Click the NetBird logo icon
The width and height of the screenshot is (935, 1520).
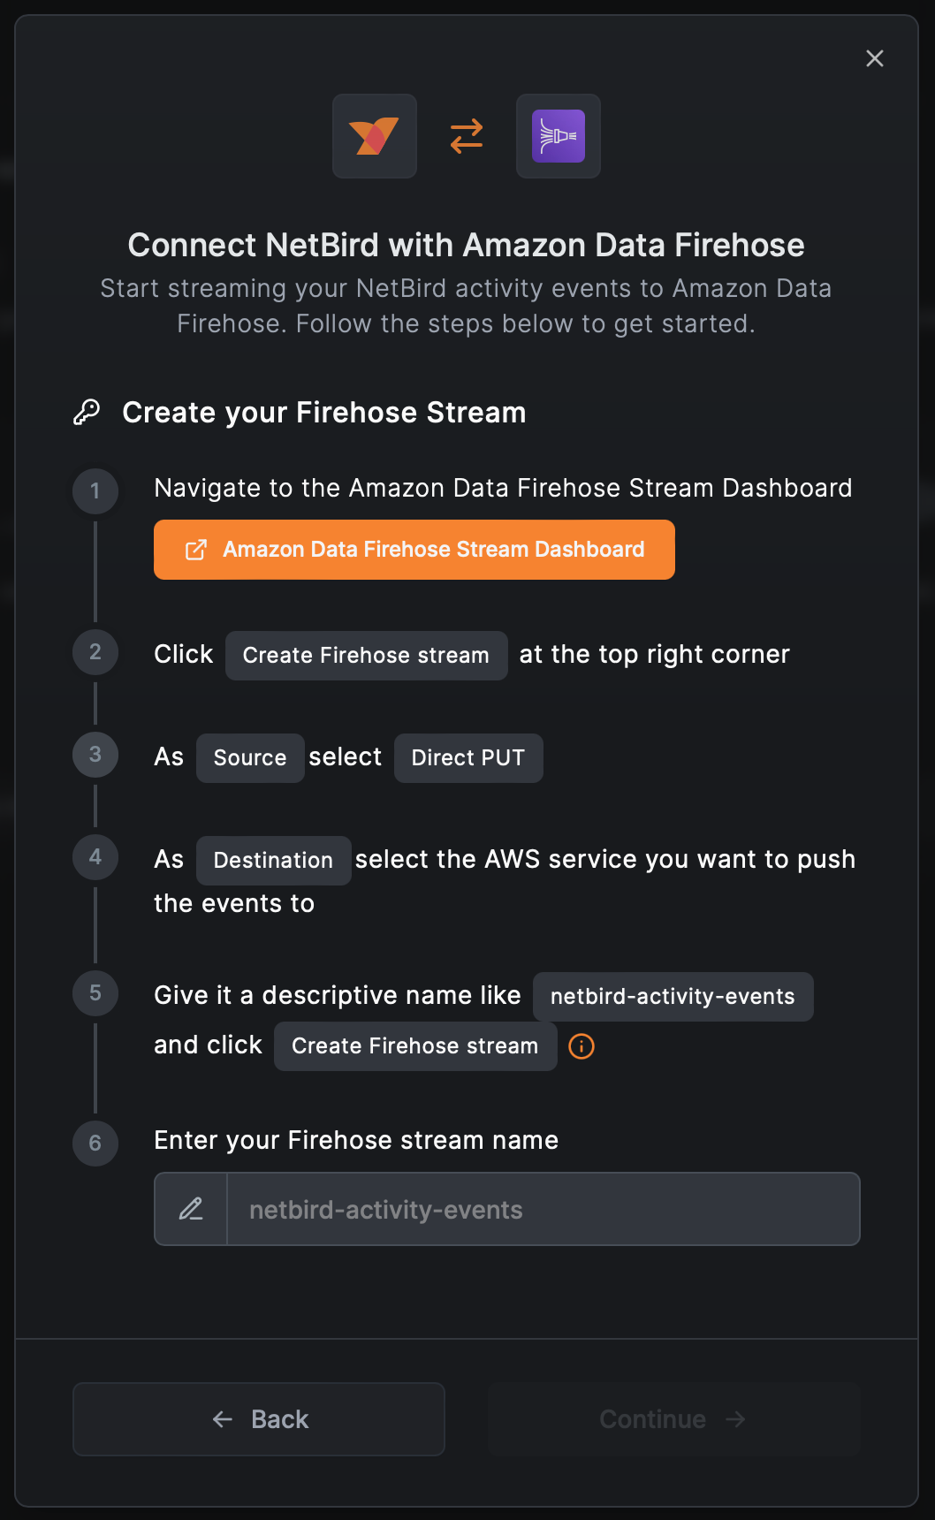click(374, 135)
